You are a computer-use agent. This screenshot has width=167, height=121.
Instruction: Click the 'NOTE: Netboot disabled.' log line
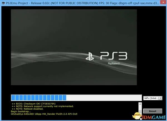pyautogui.click(x=28, y=109)
